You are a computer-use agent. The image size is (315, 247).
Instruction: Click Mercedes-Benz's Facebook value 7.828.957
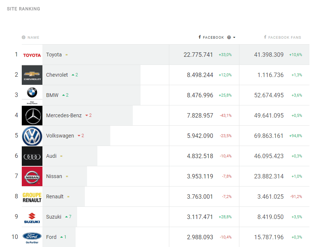[200, 115]
